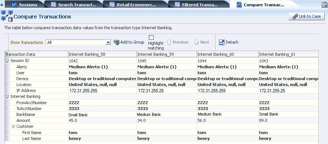
Task: Click the close tab icon at far right
Action: pos(324,4)
